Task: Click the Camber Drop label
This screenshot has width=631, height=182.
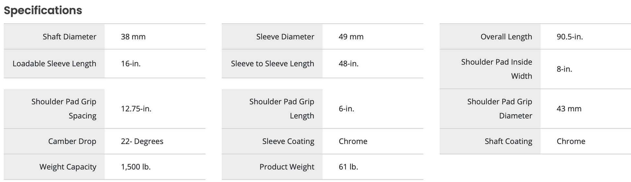Action: (72, 141)
